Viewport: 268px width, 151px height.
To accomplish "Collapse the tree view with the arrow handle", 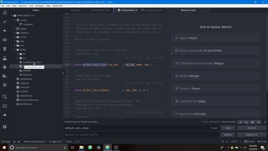I will pos(63,73).
